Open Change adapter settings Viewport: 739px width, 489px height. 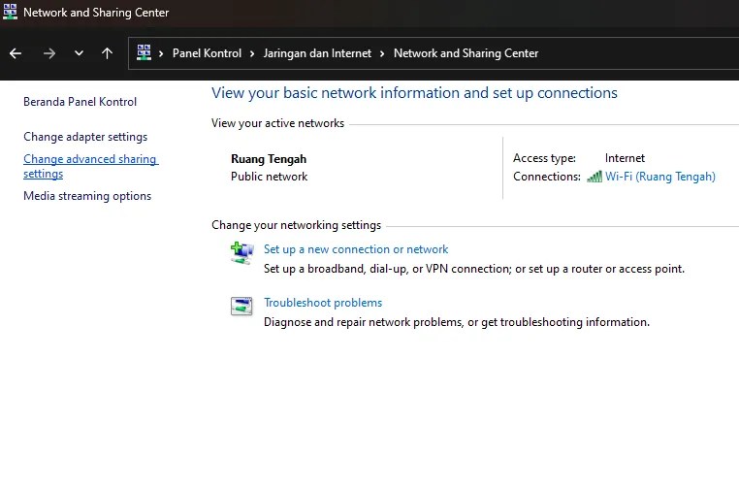click(85, 137)
